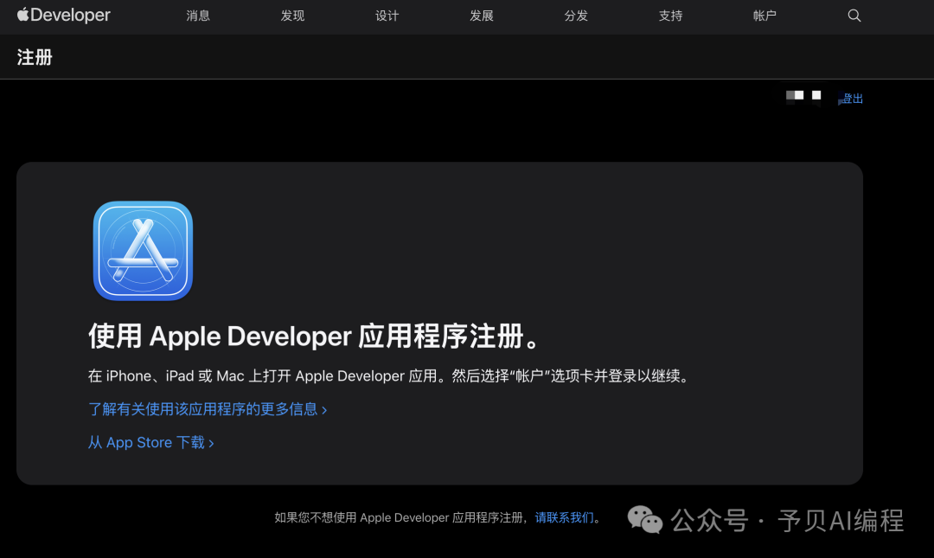Click 从 App Store 下载 link
The height and width of the screenshot is (558, 934).
[150, 442]
